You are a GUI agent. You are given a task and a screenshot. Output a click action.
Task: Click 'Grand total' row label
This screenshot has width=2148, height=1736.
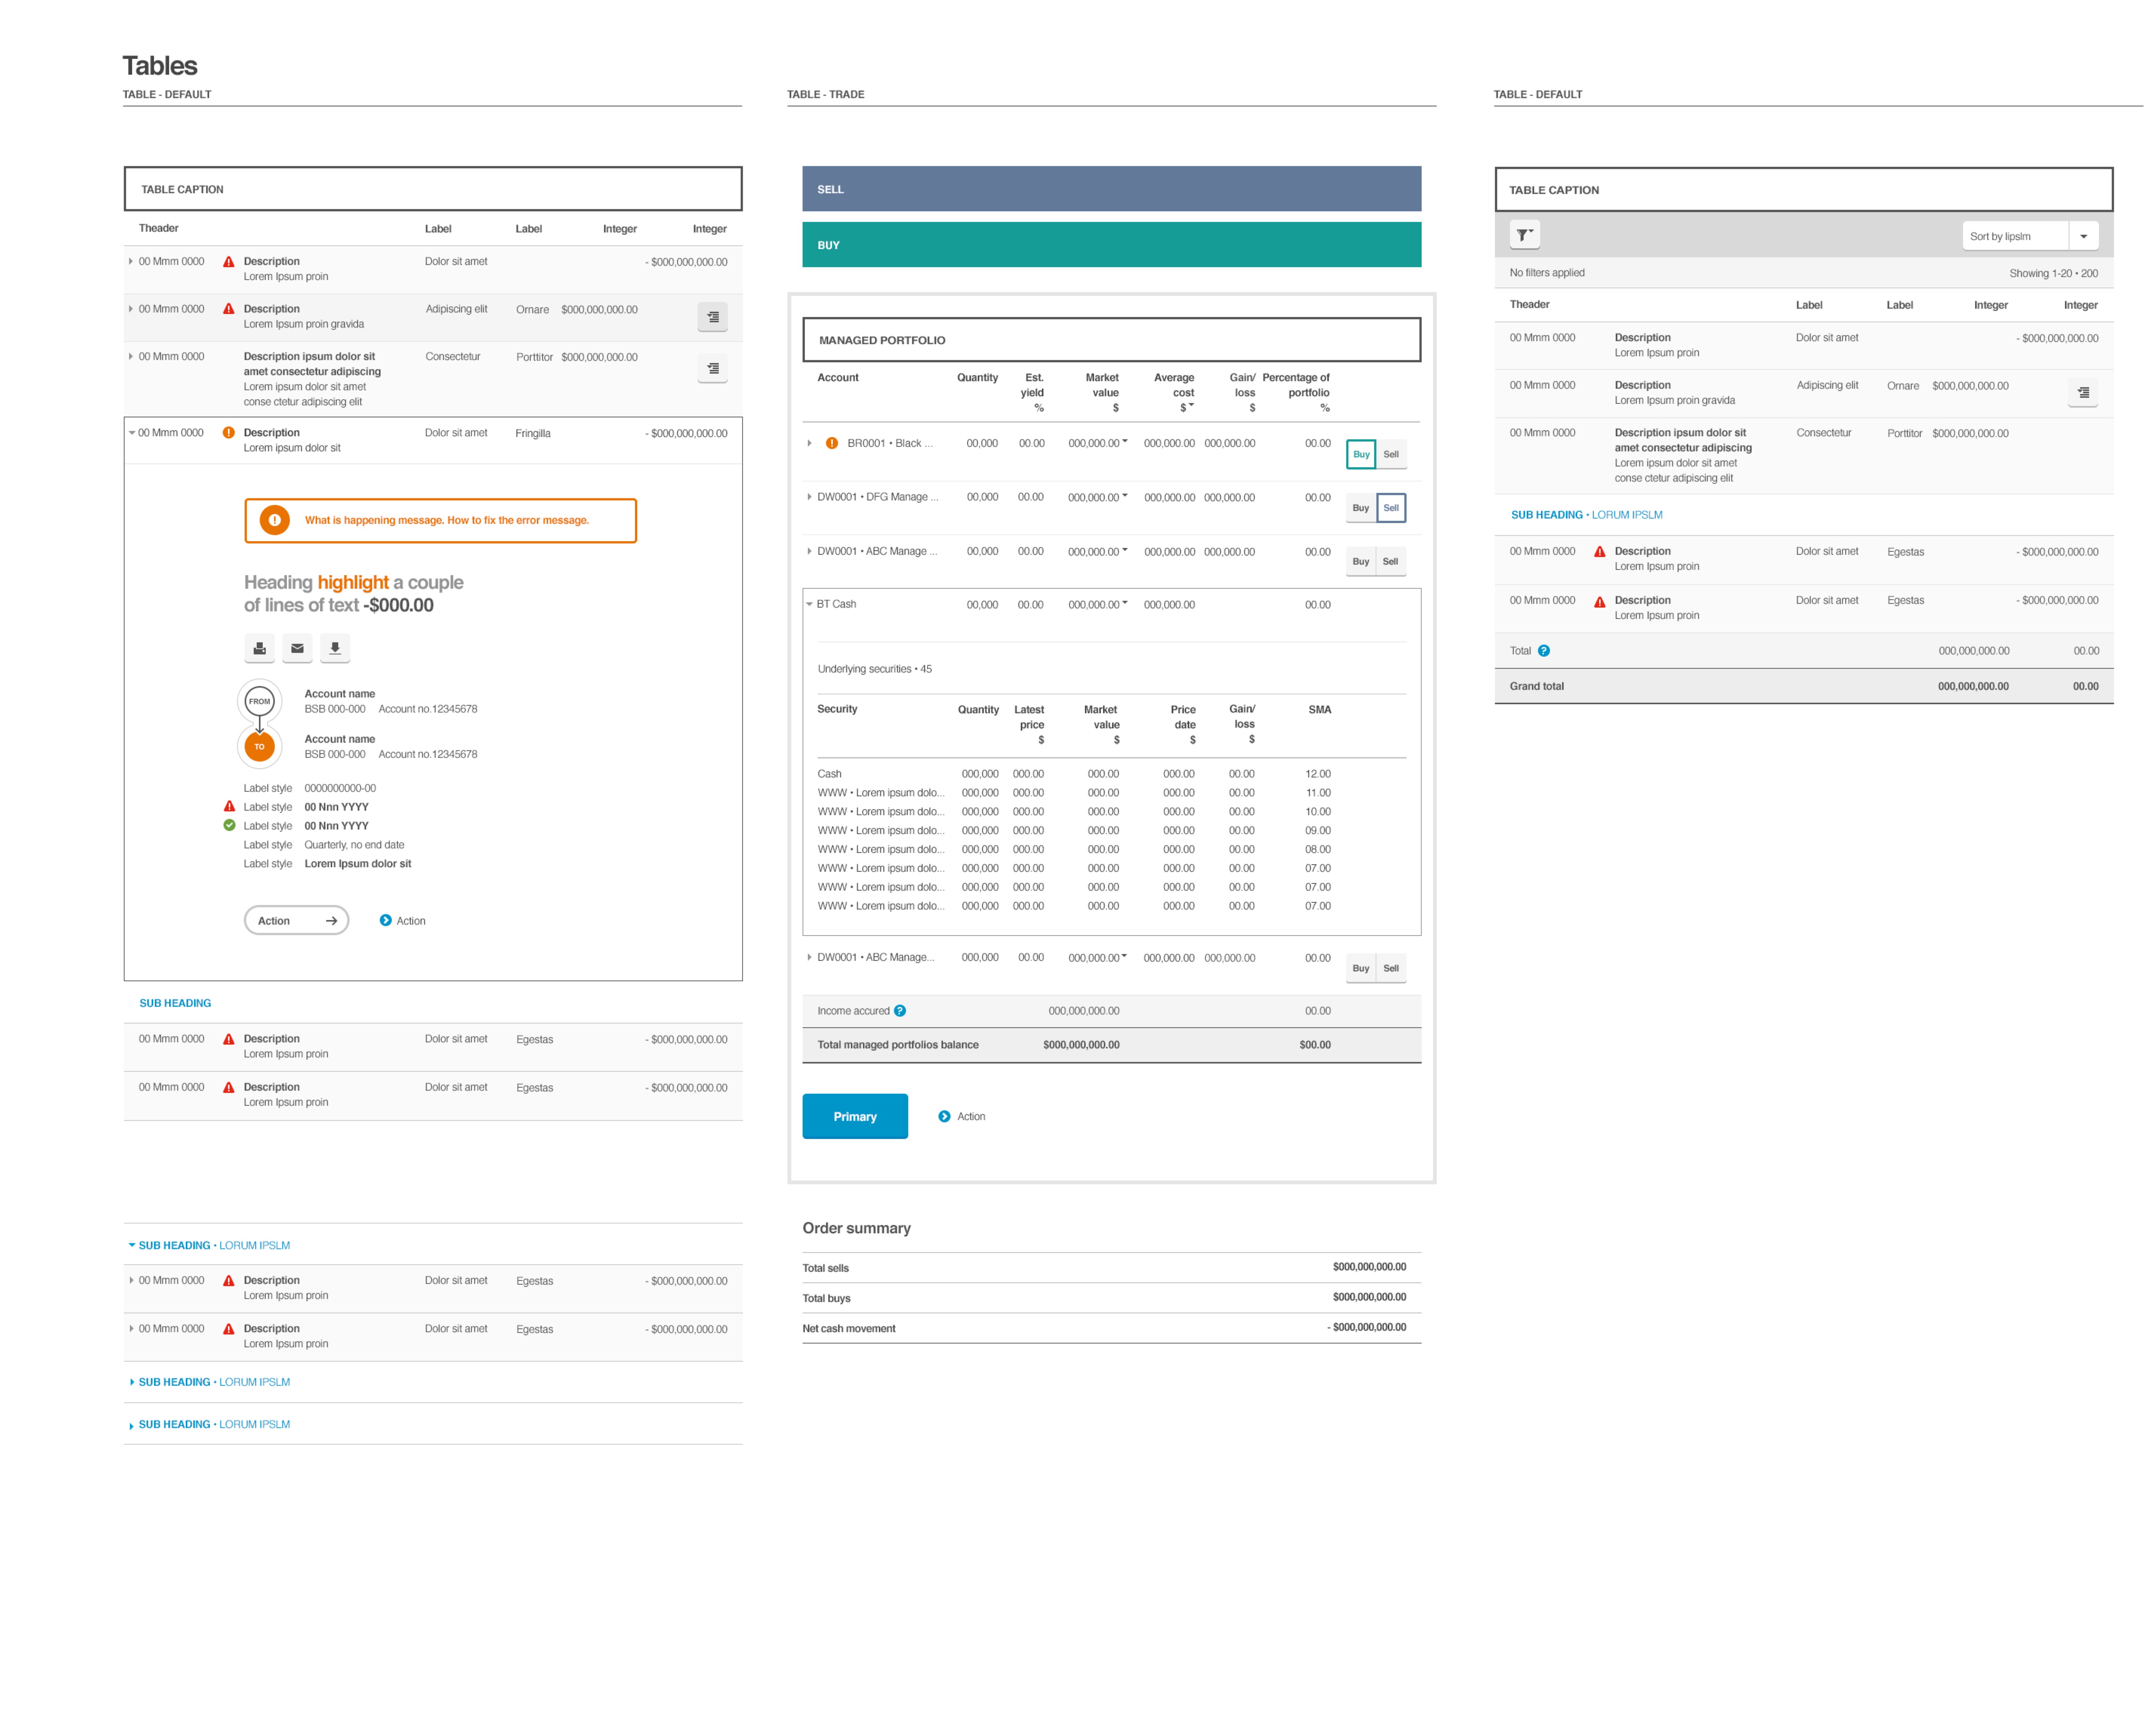1537,687
